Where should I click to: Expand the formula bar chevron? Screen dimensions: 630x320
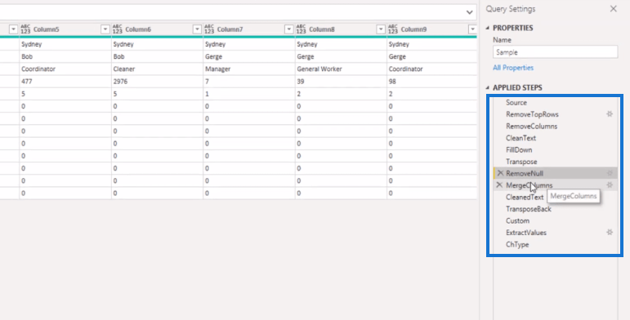[469, 12]
